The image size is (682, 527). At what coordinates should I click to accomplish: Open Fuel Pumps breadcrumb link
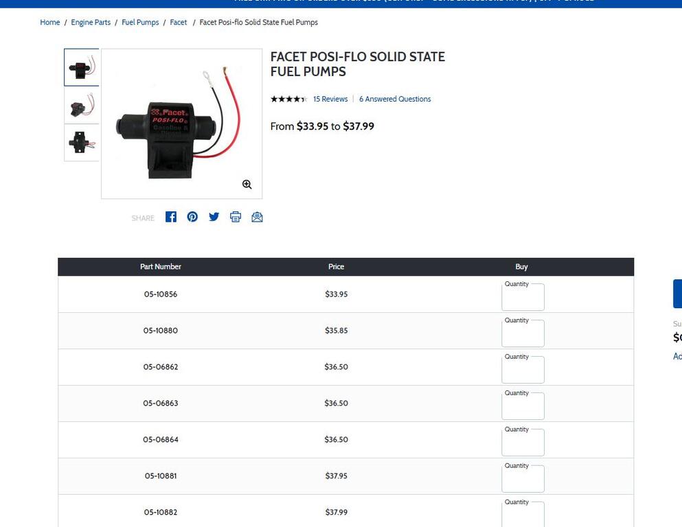pos(140,22)
